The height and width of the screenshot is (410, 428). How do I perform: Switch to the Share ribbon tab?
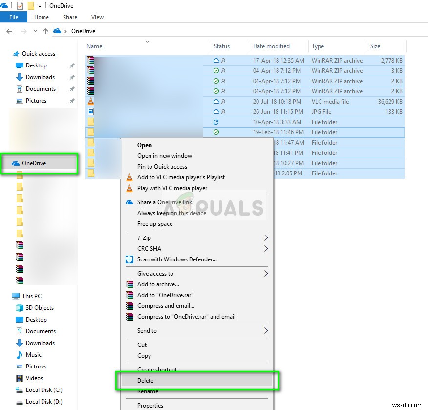[x=70, y=17]
